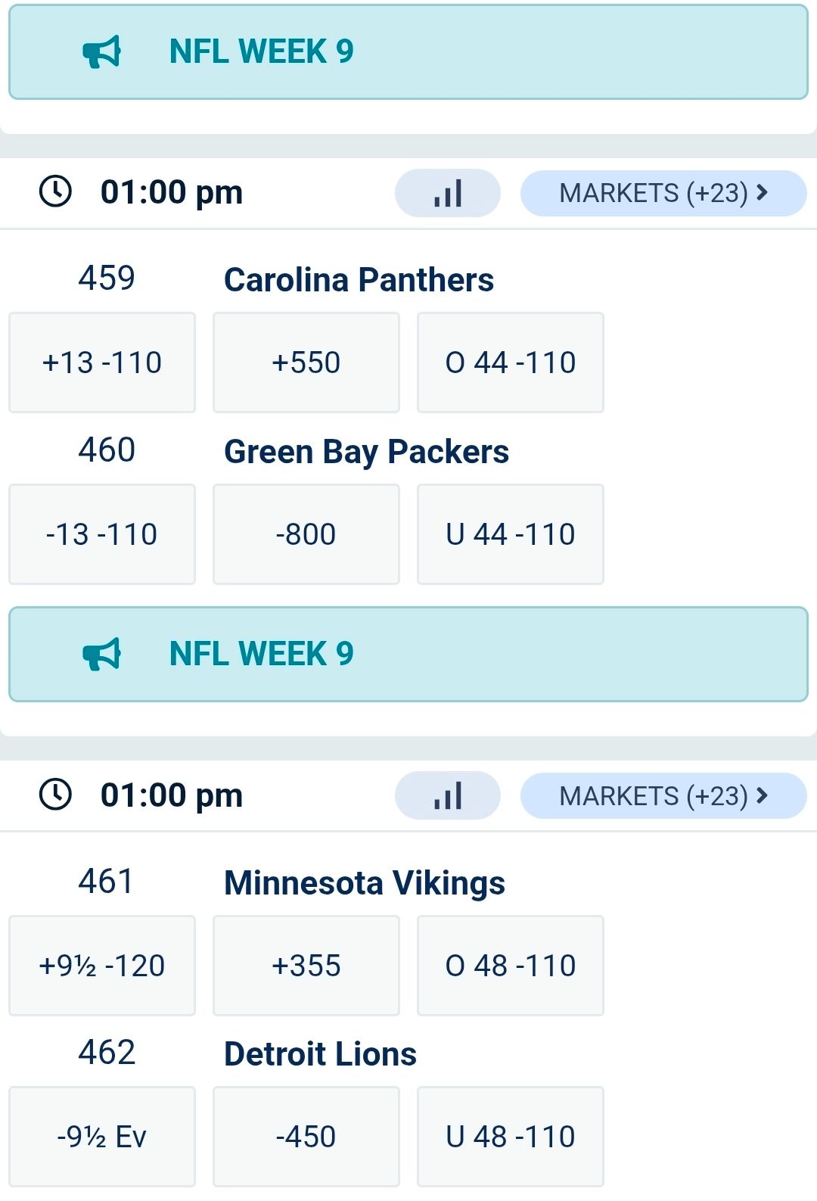817x1201 pixels.
Task: Choose Under 48 -110 total
Action: coord(511,1137)
